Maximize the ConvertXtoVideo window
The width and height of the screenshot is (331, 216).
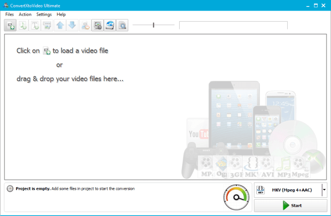click(x=315, y=6)
